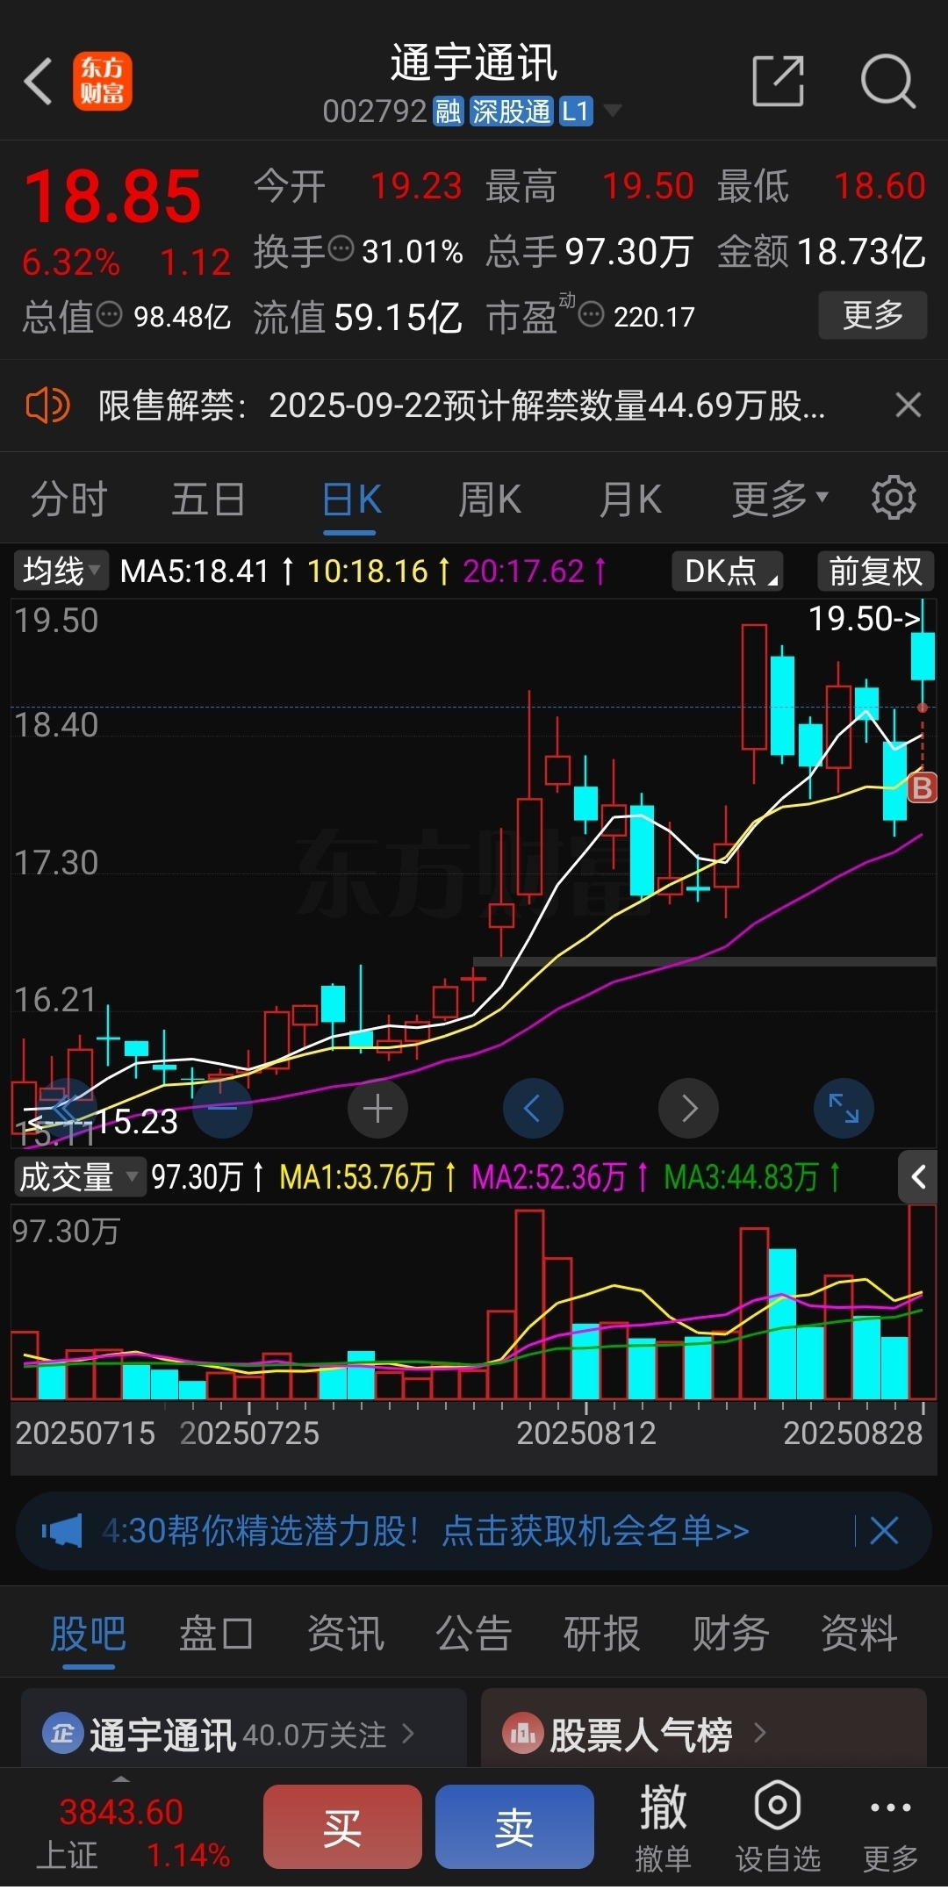Open bottom bar 更多 three-dots menu
This screenshot has height=1890, width=948.
coord(891,1830)
